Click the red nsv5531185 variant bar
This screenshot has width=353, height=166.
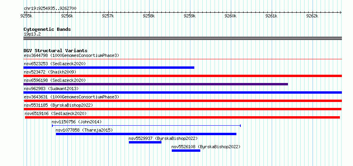[x=182, y=109]
